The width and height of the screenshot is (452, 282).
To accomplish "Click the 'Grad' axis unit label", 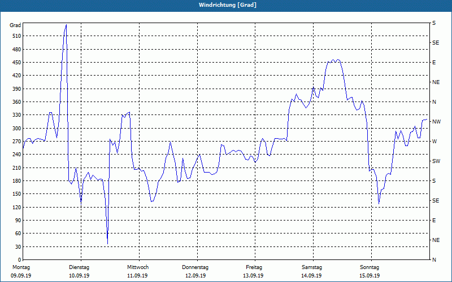I will (15, 25).
